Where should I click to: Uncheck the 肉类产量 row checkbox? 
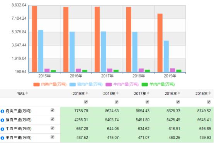pyautogui.click(x=53, y=110)
